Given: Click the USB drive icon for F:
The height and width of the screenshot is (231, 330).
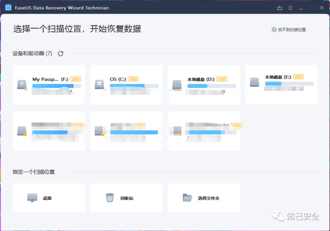Looking at the screenshot, I should coord(22,84).
